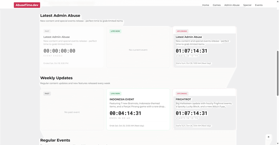Open the FRIGHTROT card title
This screenshot has width=279, height=145.
click(183, 99)
